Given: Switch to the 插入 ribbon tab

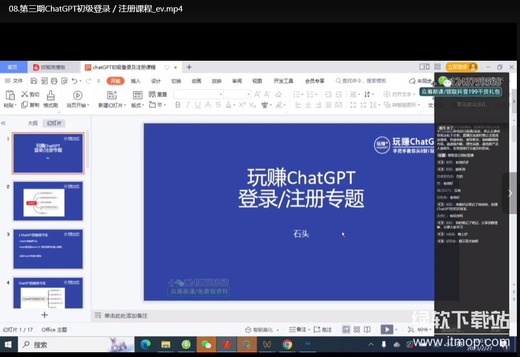Looking at the screenshot, I should tap(135, 81).
